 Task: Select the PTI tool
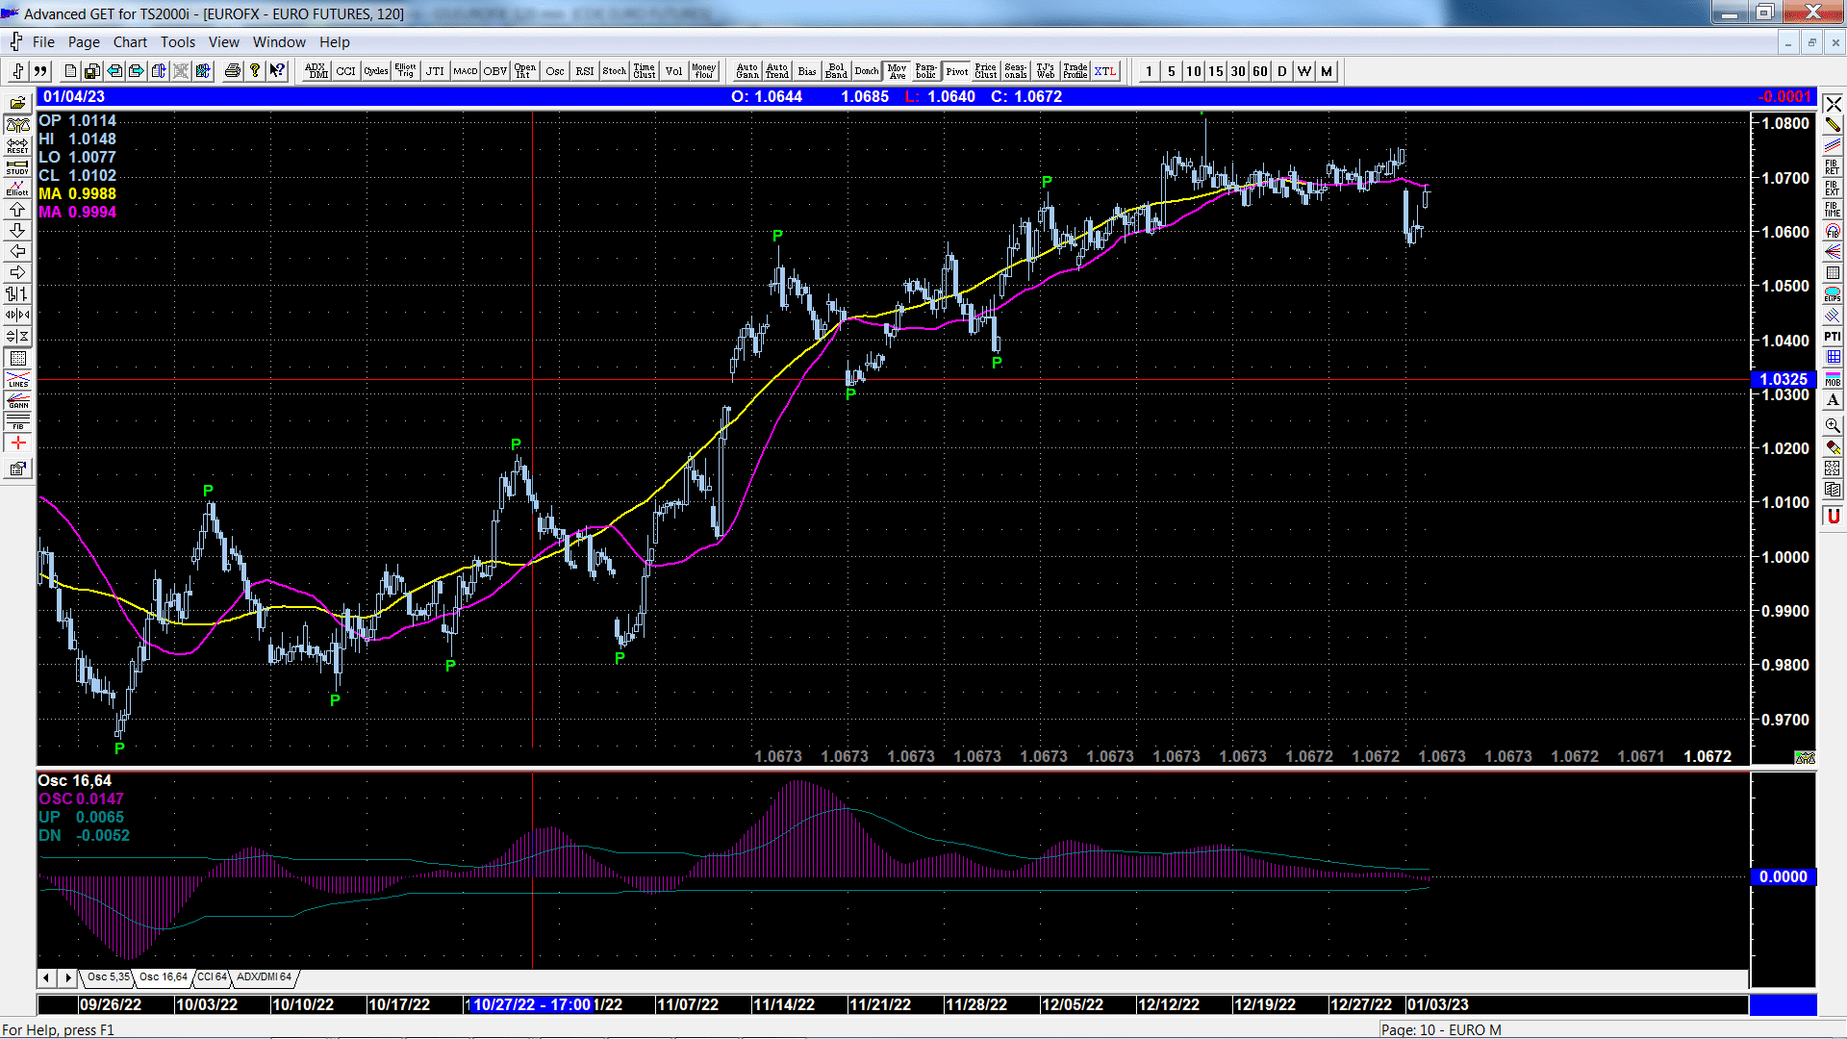click(1833, 336)
